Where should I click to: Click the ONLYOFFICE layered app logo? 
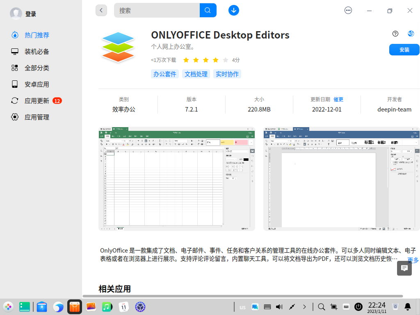pos(118,48)
